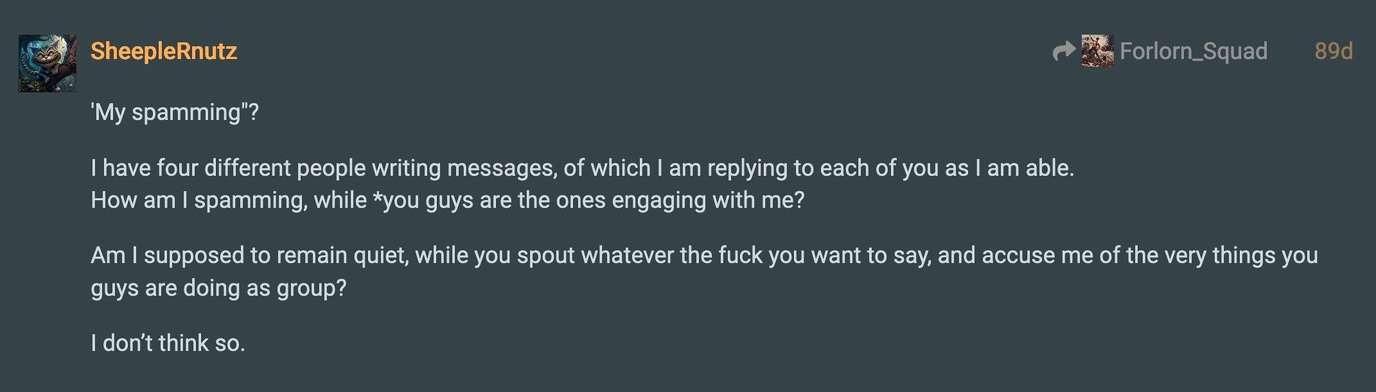This screenshot has height=392, width=1376.
Task: Open the 89d post timestamp
Action: 1333,51
